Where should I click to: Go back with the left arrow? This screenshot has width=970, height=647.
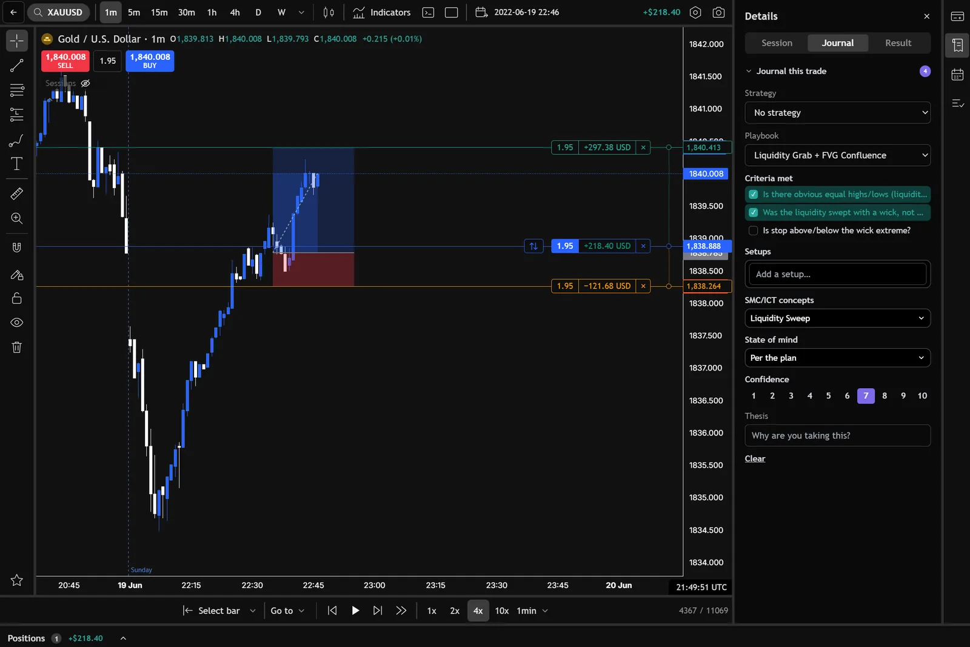[13, 12]
